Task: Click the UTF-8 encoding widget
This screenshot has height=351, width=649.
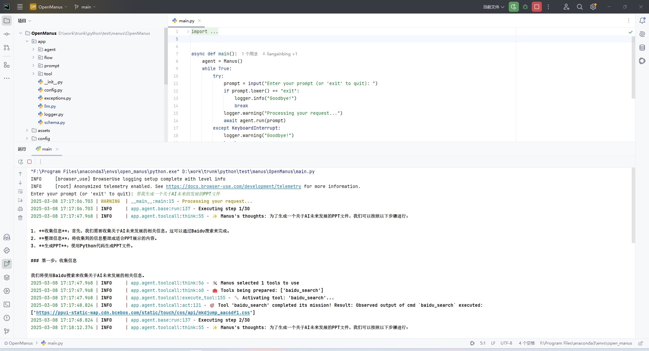Action: click(506, 343)
